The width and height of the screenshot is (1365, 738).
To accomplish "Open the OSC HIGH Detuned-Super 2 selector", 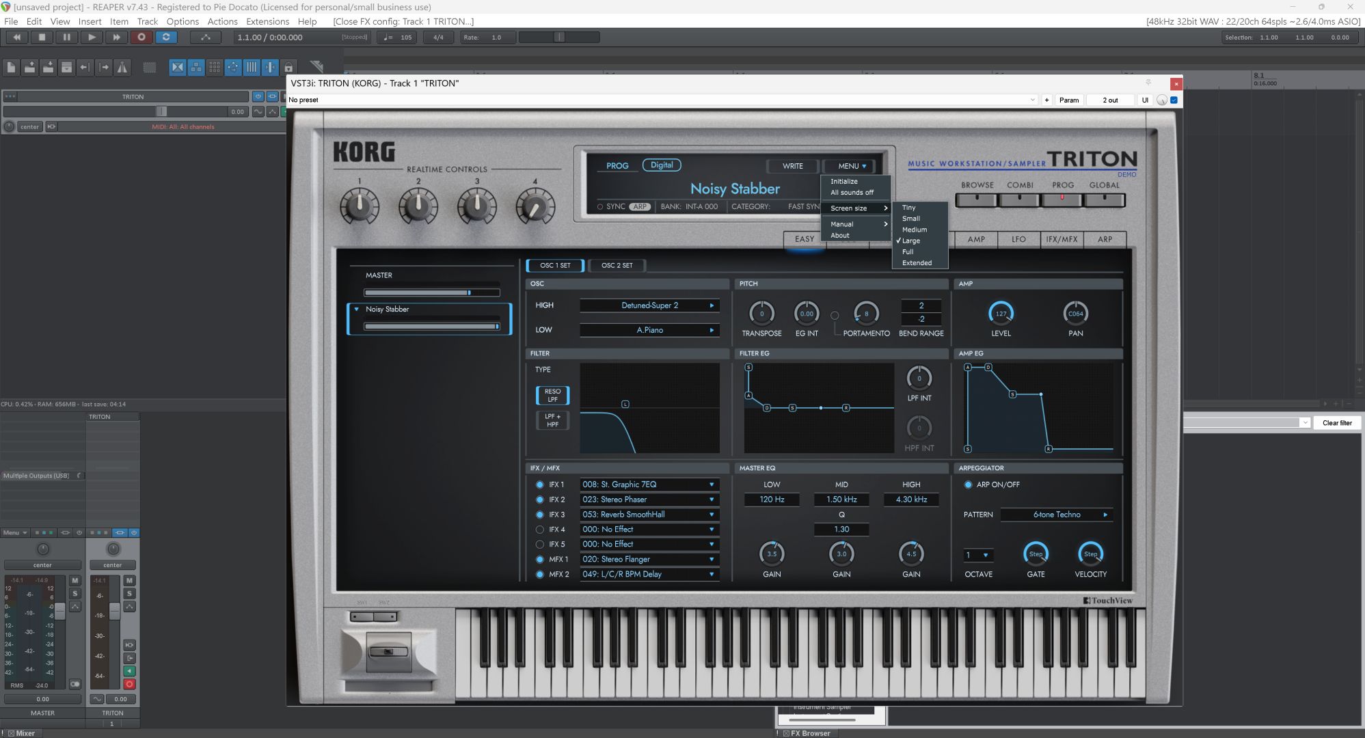I will pos(649,305).
